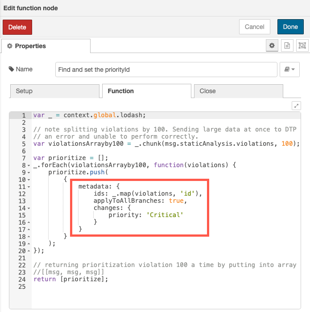Viewport: 310px width, 312px height.
Task: Collapse code fold at line 10
Action: click(x=29, y=180)
